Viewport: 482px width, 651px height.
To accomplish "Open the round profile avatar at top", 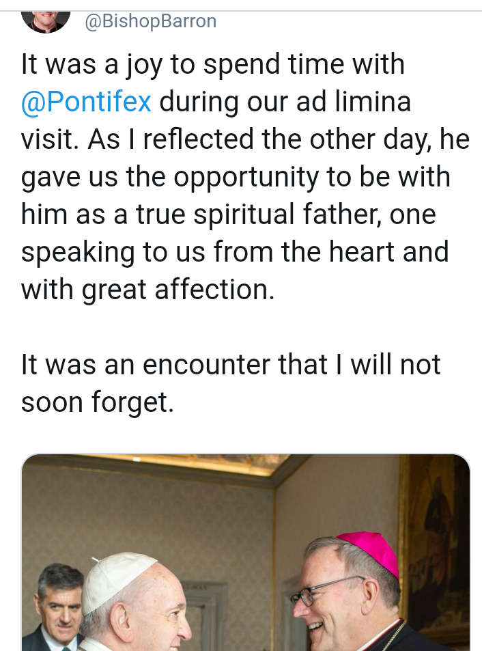I will pos(46,22).
